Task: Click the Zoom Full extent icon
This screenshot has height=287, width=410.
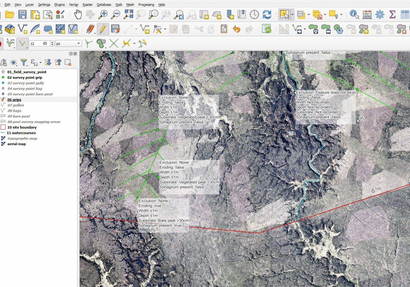Action: [129, 14]
